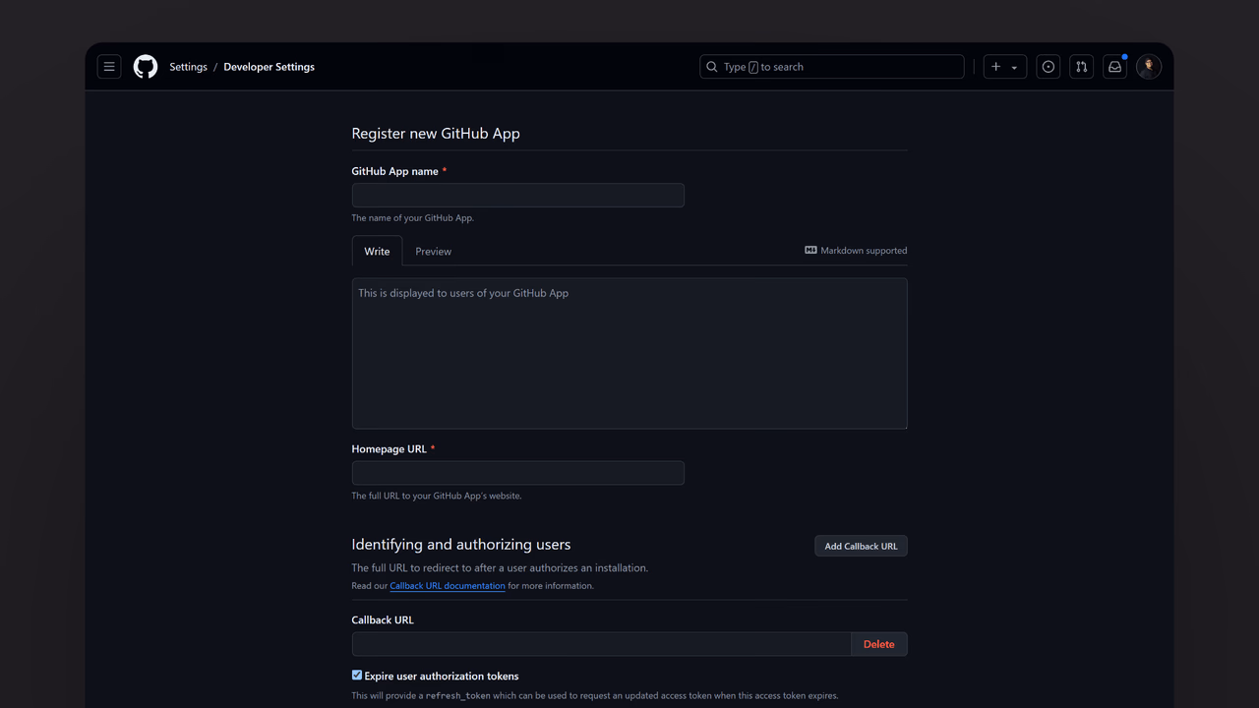Click the GitHub Octocat logo
1259x708 pixels.
pyautogui.click(x=146, y=67)
